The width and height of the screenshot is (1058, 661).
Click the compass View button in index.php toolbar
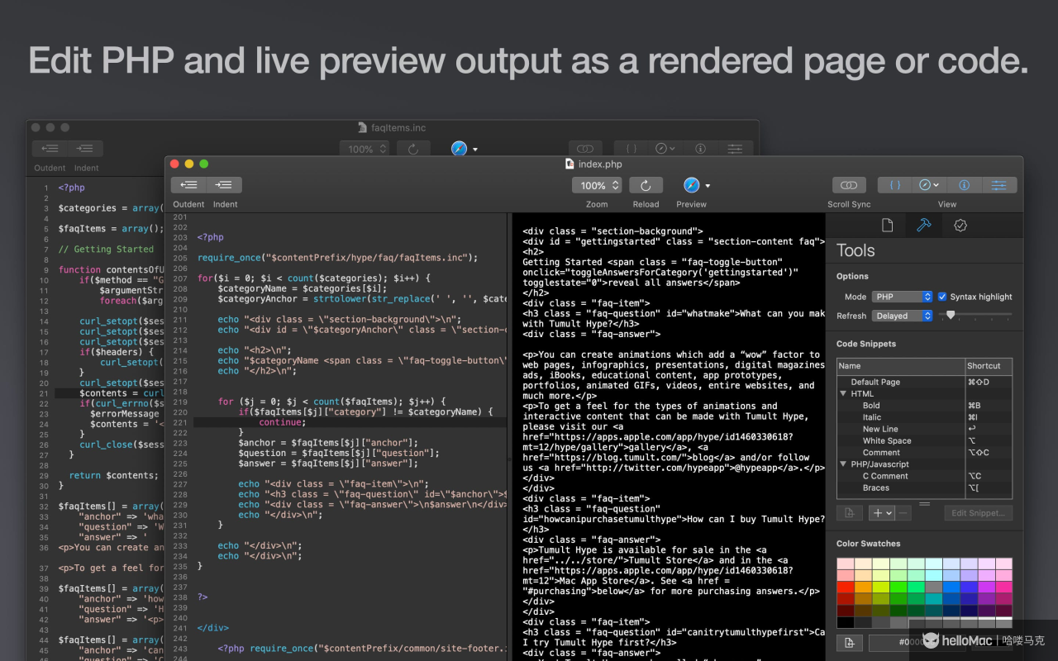[x=929, y=185]
